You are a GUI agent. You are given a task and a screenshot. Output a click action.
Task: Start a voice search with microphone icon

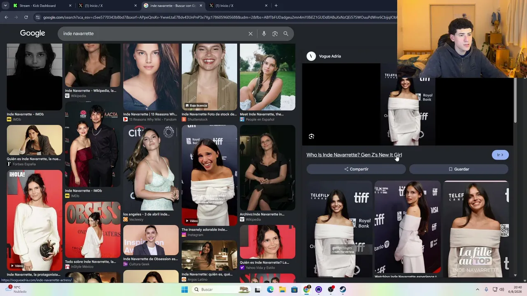[264, 34]
